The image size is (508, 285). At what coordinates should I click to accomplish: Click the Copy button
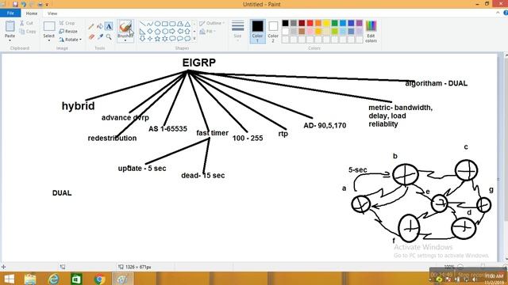(x=28, y=32)
